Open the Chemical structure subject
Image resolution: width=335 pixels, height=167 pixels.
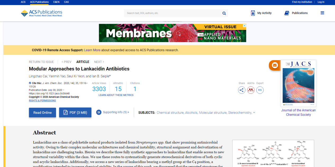point(170,112)
